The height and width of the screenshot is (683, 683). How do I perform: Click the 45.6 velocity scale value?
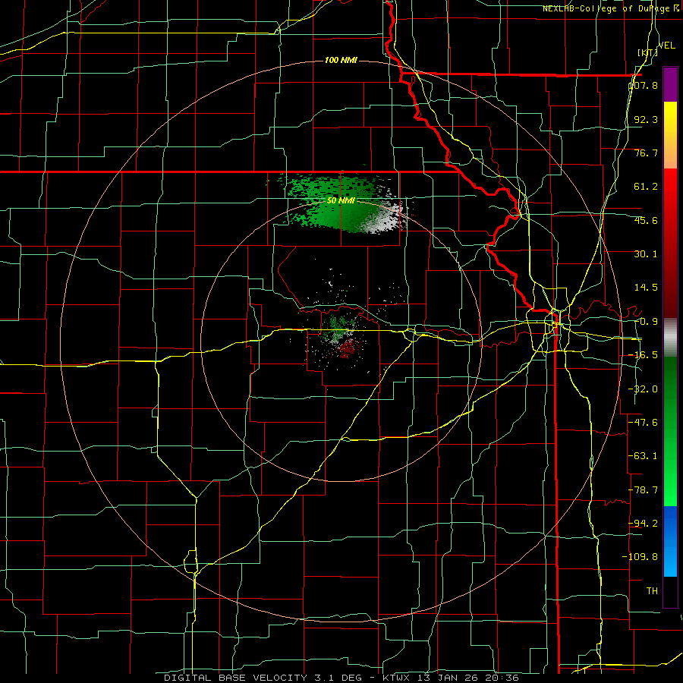pos(646,220)
